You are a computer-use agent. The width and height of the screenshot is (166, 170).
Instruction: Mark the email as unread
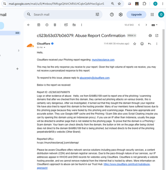click(66, 25)
